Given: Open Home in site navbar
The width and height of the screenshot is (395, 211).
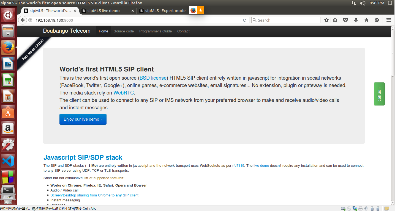Looking at the screenshot, I should tap(103, 31).
